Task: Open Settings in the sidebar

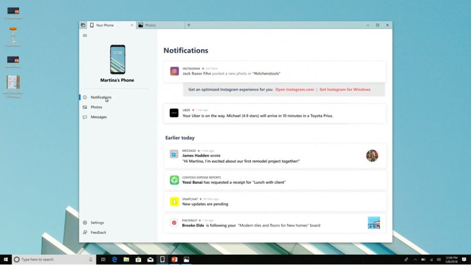Action: tap(97, 223)
